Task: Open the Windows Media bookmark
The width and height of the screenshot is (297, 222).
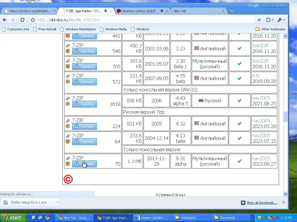Action: [113, 29]
